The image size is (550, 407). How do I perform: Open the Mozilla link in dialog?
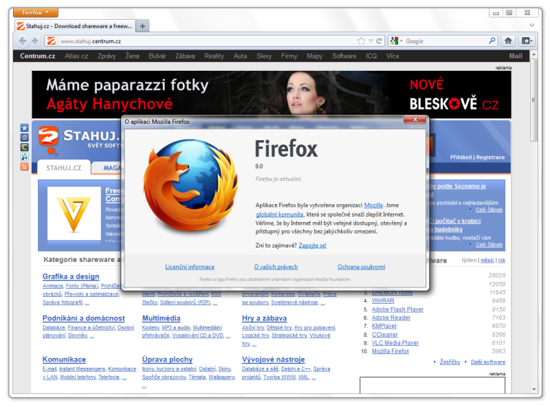click(x=373, y=206)
